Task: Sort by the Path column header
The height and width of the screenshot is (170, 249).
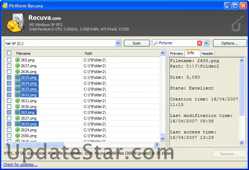Action: click(121, 53)
